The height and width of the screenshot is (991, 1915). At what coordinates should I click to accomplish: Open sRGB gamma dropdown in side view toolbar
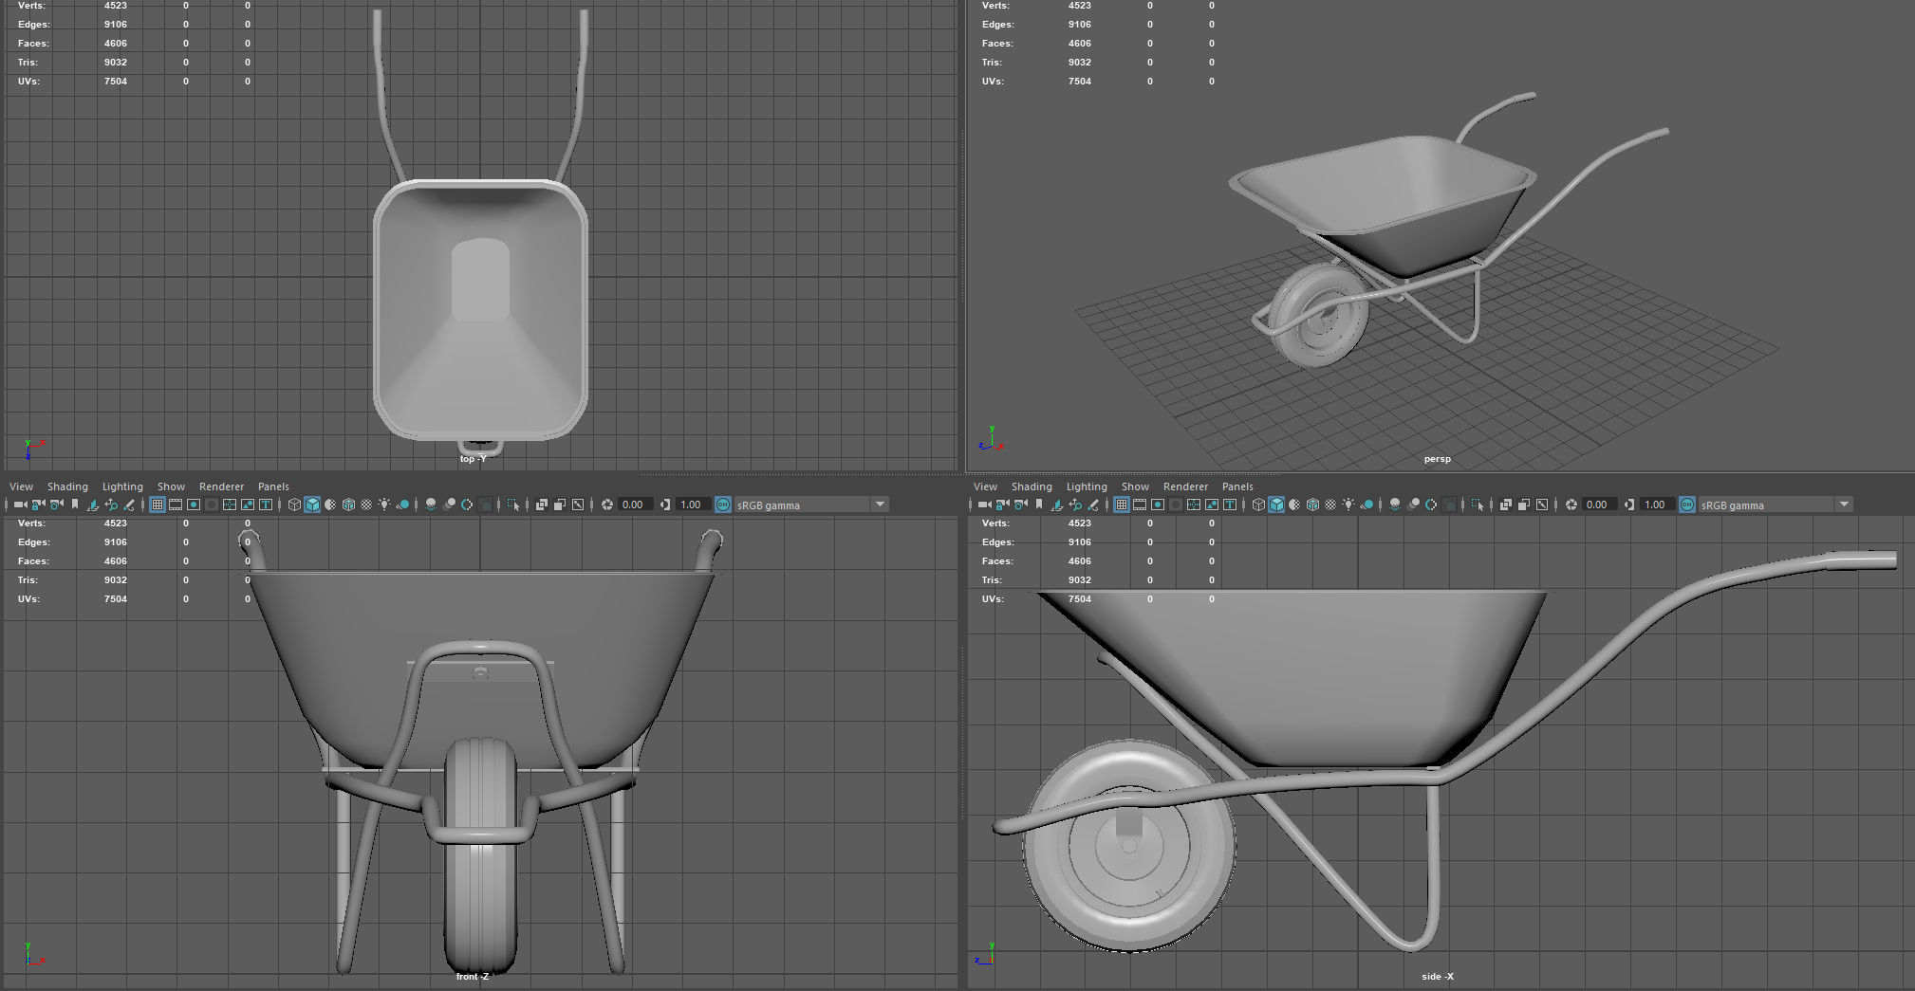point(1776,505)
